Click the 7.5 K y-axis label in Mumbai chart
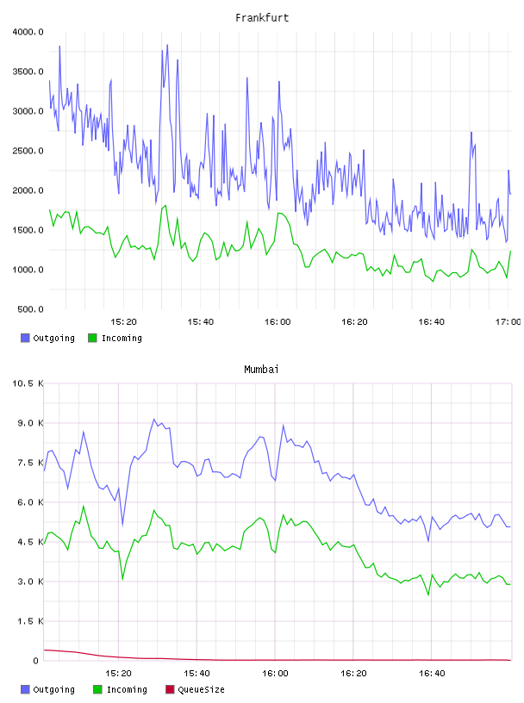The width and height of the screenshot is (524, 703). coord(30,463)
